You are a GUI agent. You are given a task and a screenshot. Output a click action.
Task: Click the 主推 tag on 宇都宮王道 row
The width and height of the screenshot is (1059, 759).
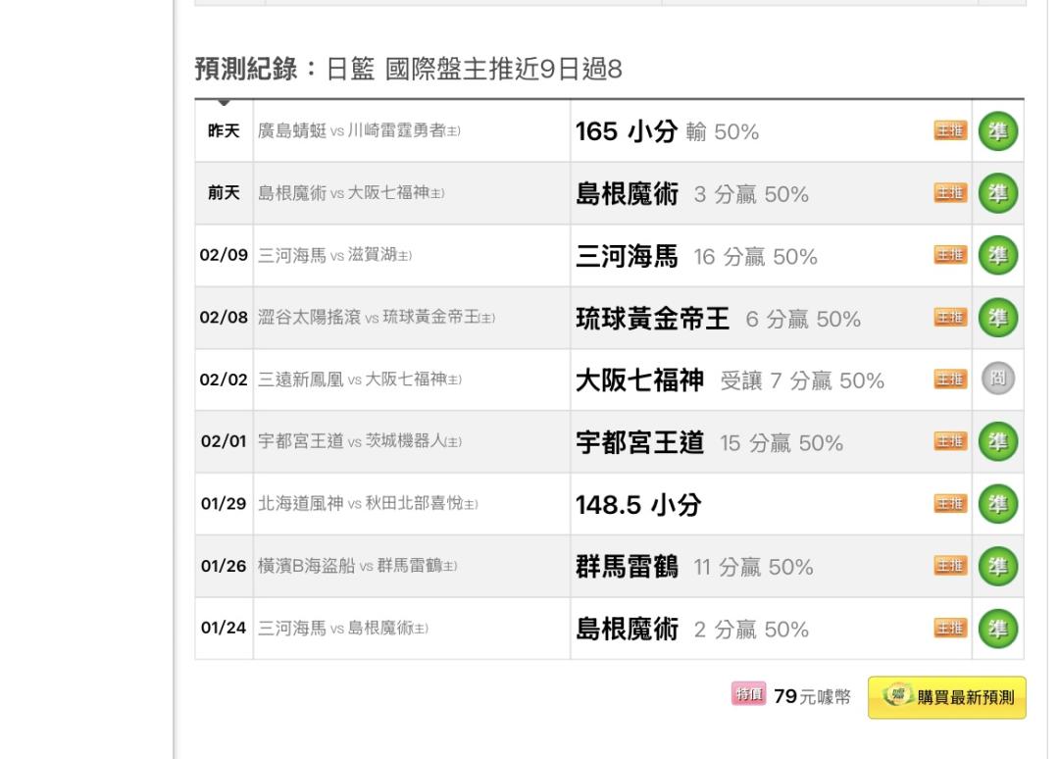pos(950,441)
